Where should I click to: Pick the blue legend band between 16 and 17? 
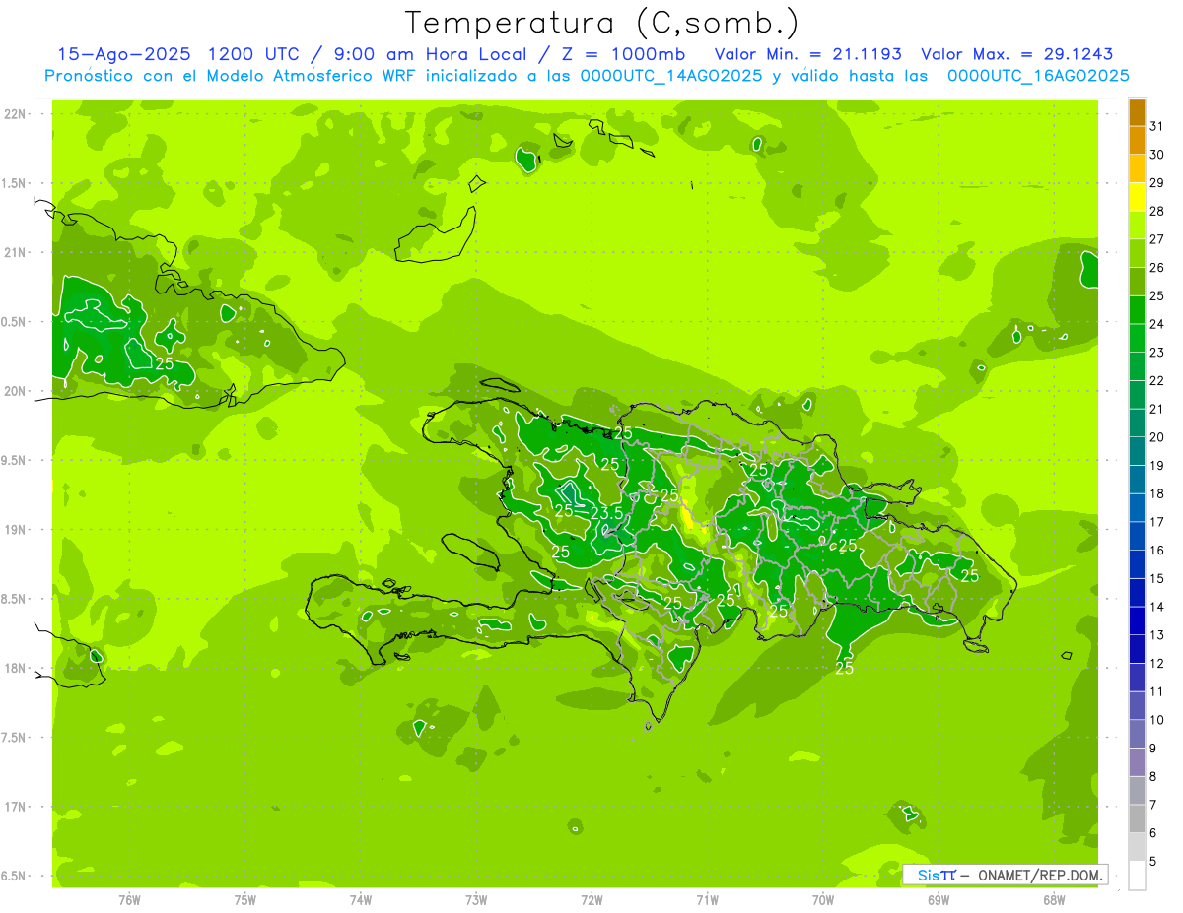pyautogui.click(x=1137, y=536)
